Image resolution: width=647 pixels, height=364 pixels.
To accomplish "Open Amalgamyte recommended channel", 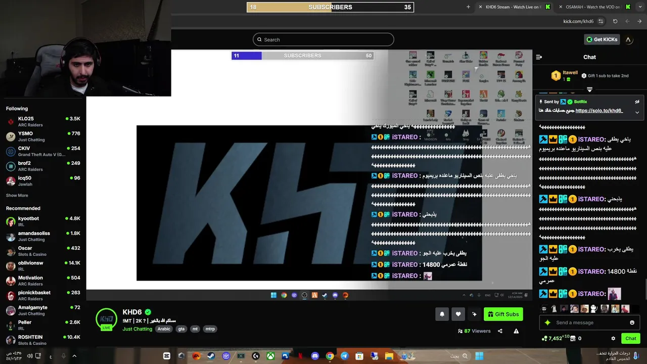I will [43, 310].
